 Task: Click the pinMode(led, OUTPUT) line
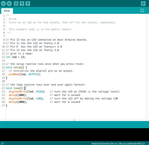pyautogui.click(x=25, y=74)
